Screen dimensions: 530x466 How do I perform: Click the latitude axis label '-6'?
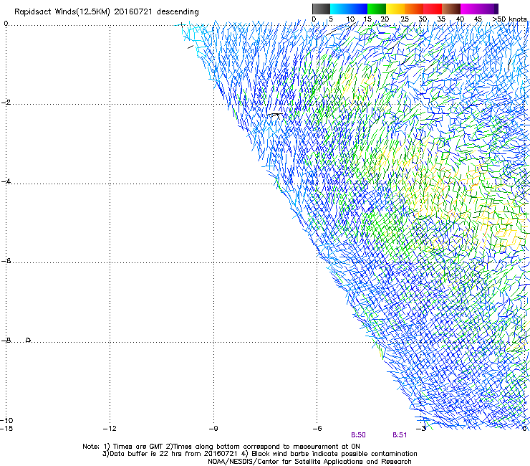point(6,261)
